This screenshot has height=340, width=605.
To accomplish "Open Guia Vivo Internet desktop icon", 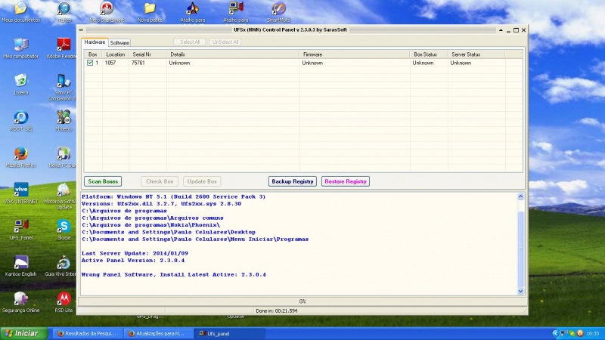I will 61,266.
